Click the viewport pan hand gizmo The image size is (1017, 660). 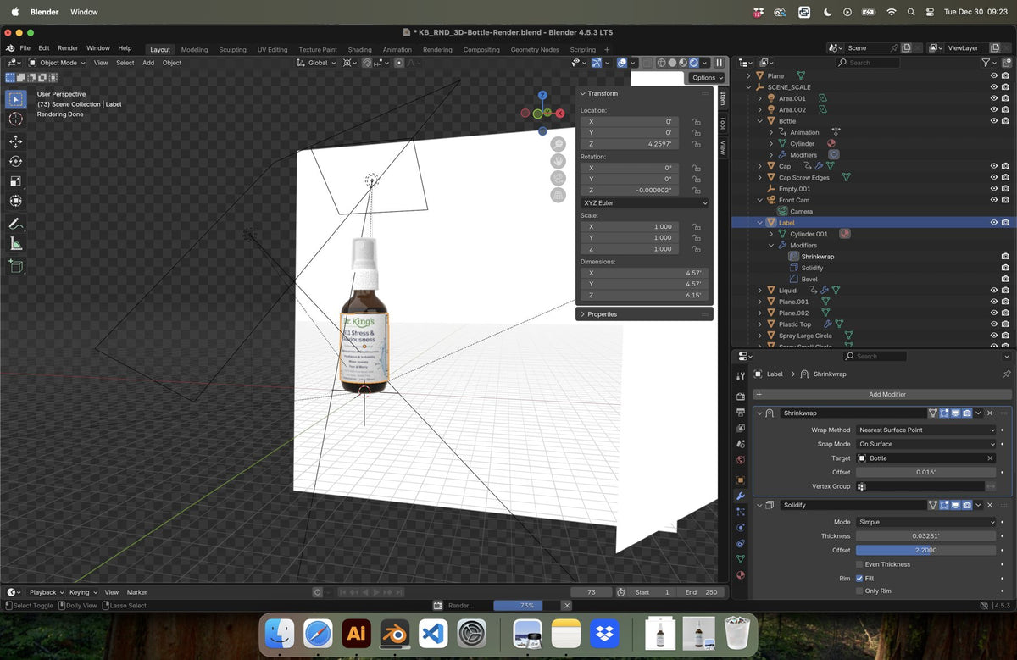[x=558, y=161]
